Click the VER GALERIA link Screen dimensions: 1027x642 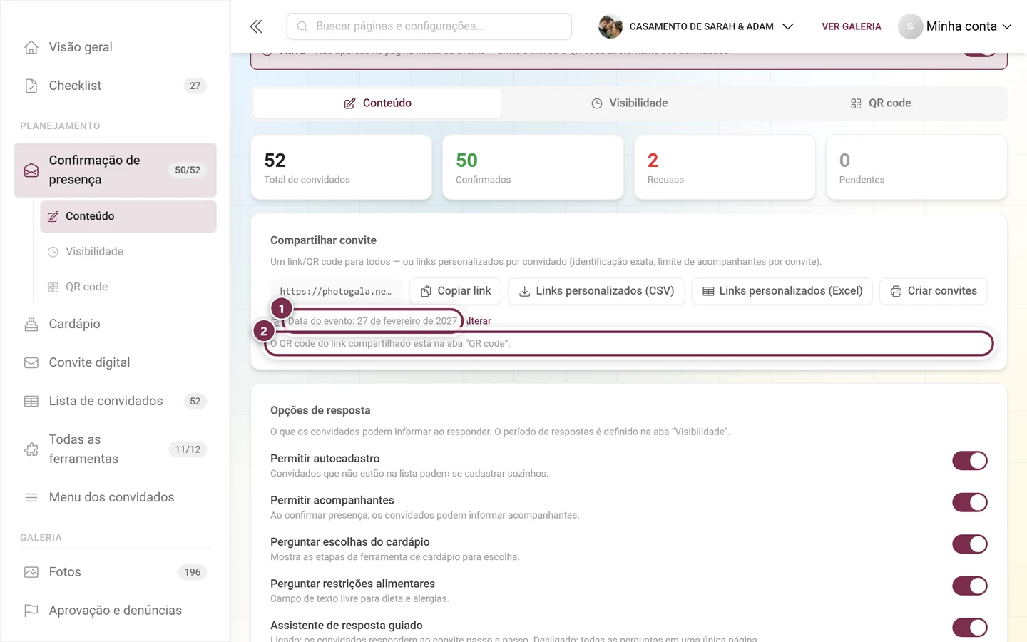pos(852,26)
